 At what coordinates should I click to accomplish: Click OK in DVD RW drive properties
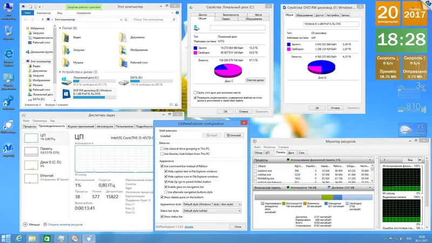(317, 108)
